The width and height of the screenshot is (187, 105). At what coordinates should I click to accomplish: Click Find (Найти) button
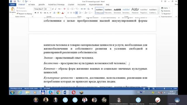[x=165, y=8]
